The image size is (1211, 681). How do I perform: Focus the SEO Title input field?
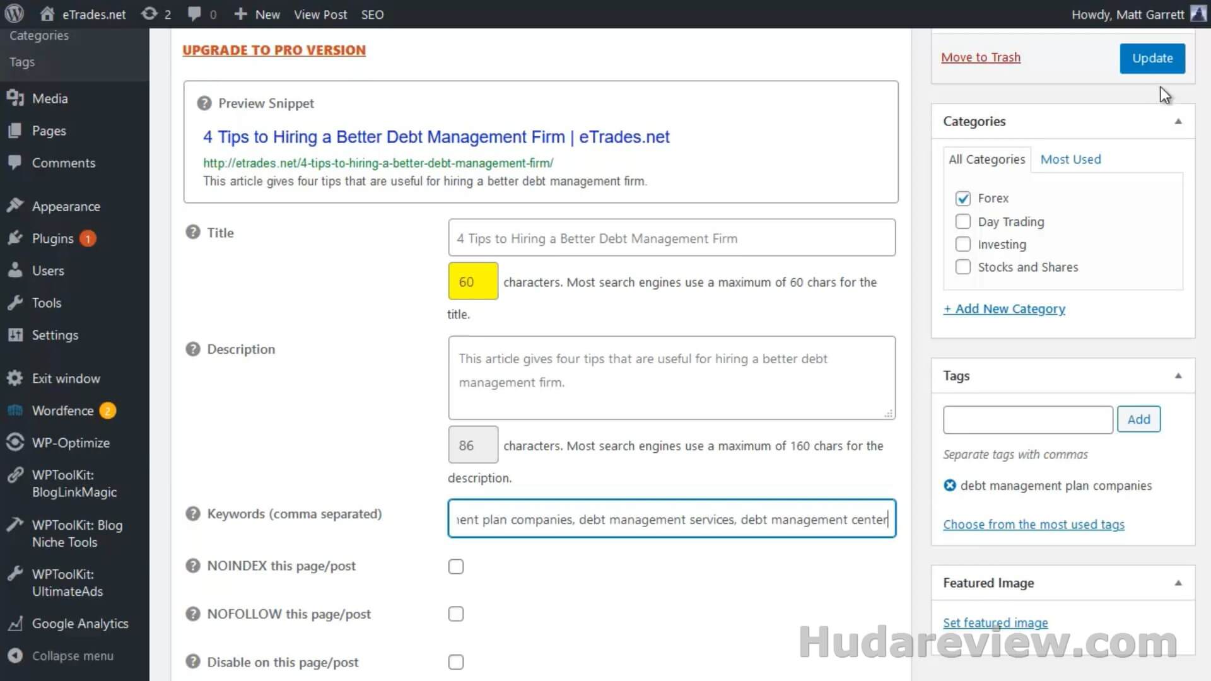click(672, 238)
